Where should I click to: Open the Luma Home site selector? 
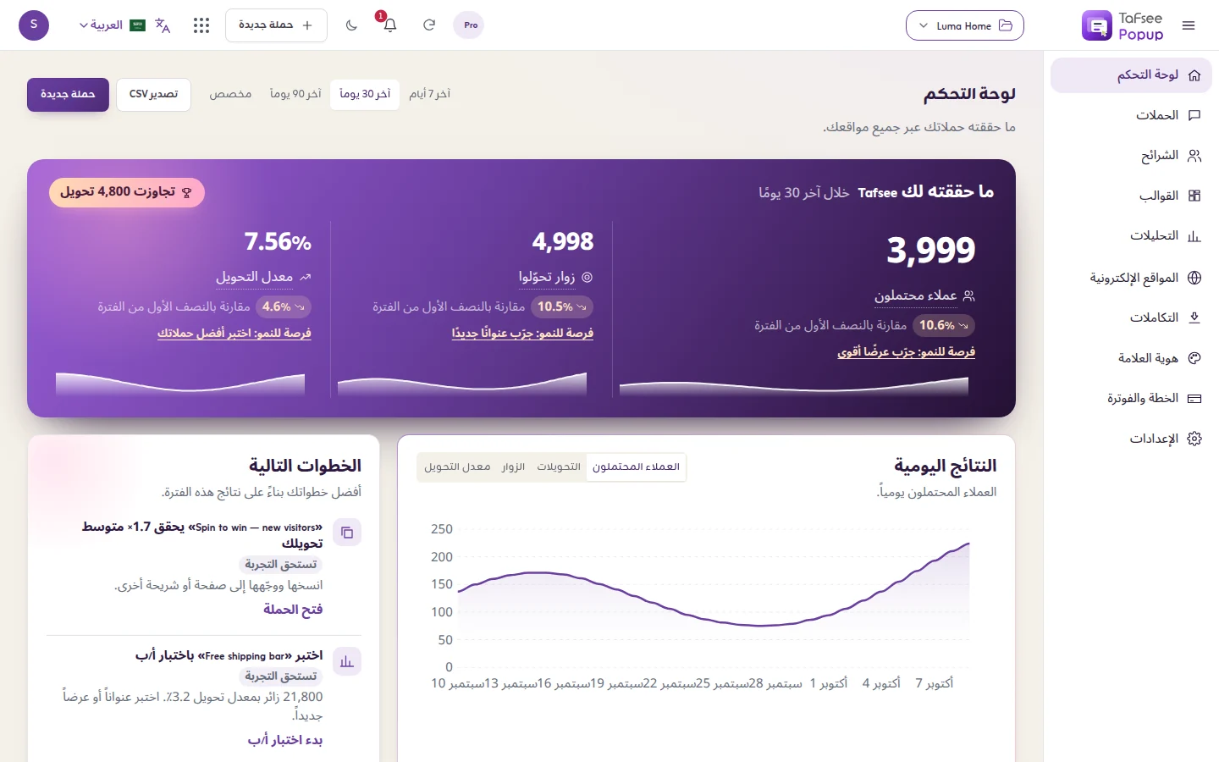point(964,25)
